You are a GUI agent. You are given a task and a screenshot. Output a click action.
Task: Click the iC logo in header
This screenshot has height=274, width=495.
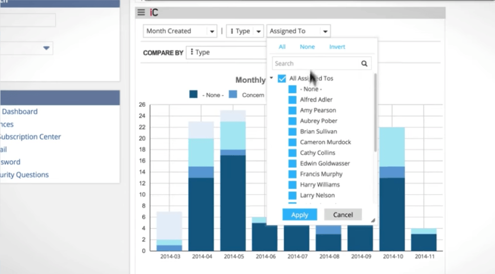coord(154,12)
